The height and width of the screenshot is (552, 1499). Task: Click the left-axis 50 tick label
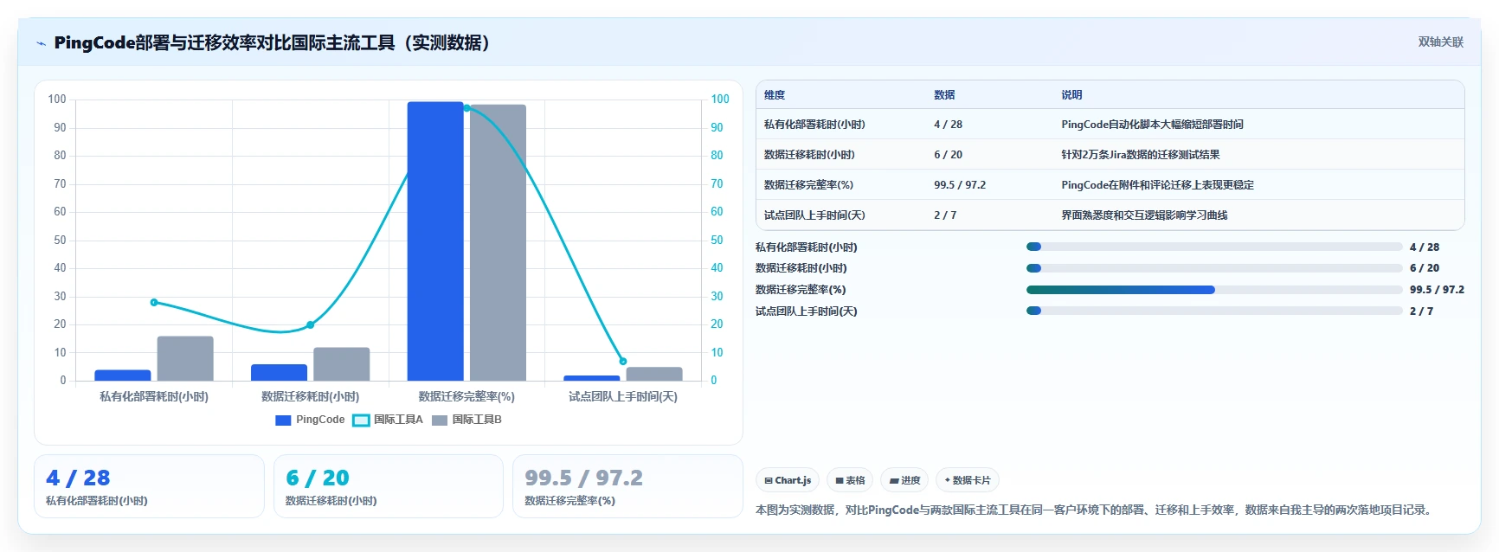[x=60, y=241]
